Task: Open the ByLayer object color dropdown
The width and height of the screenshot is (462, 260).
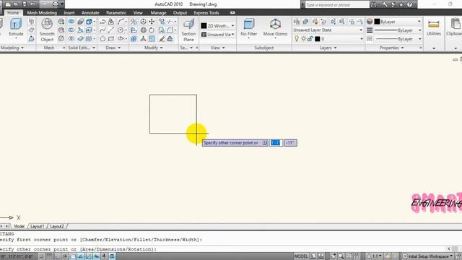Action: pyautogui.click(x=398, y=22)
